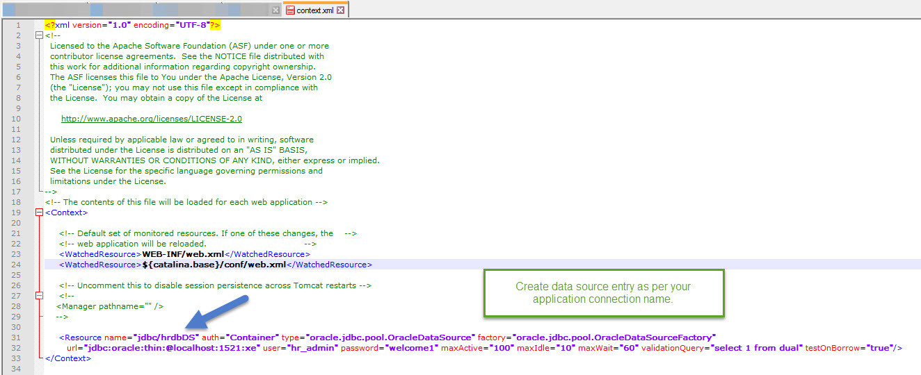Click line number 34 in the gutter
The width and height of the screenshot is (921, 375).
click(x=17, y=369)
